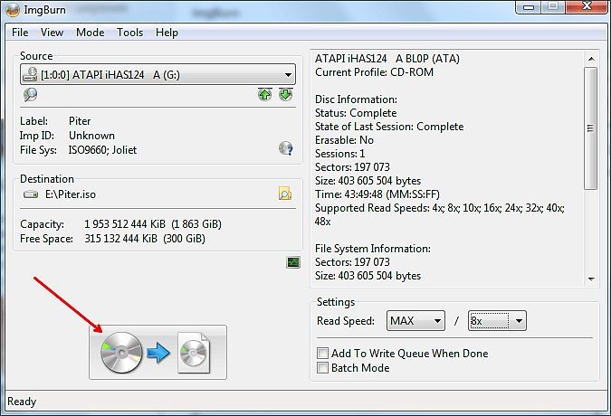Open the Help menu
The image size is (611, 416).
click(167, 33)
